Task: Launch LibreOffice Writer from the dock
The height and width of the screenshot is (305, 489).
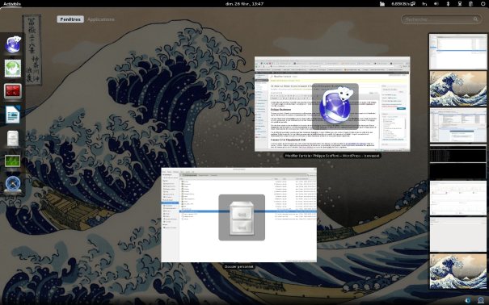Action: point(13,115)
